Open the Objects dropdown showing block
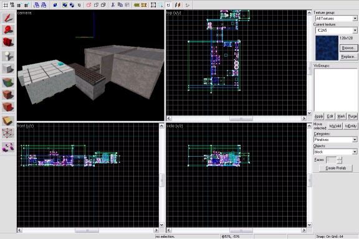Screen dimensions: 359x239 coord(335,152)
